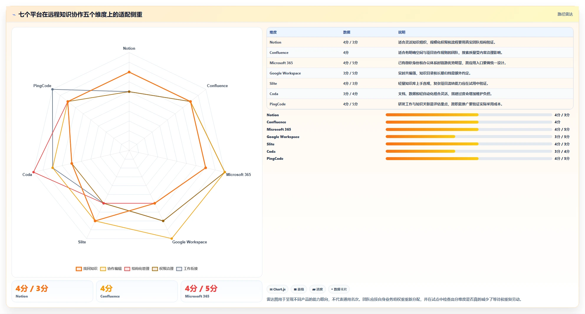Image resolution: width=585 pixels, height=314 pixels.
Task: Click the small icon before the page title
Action: click(14, 15)
